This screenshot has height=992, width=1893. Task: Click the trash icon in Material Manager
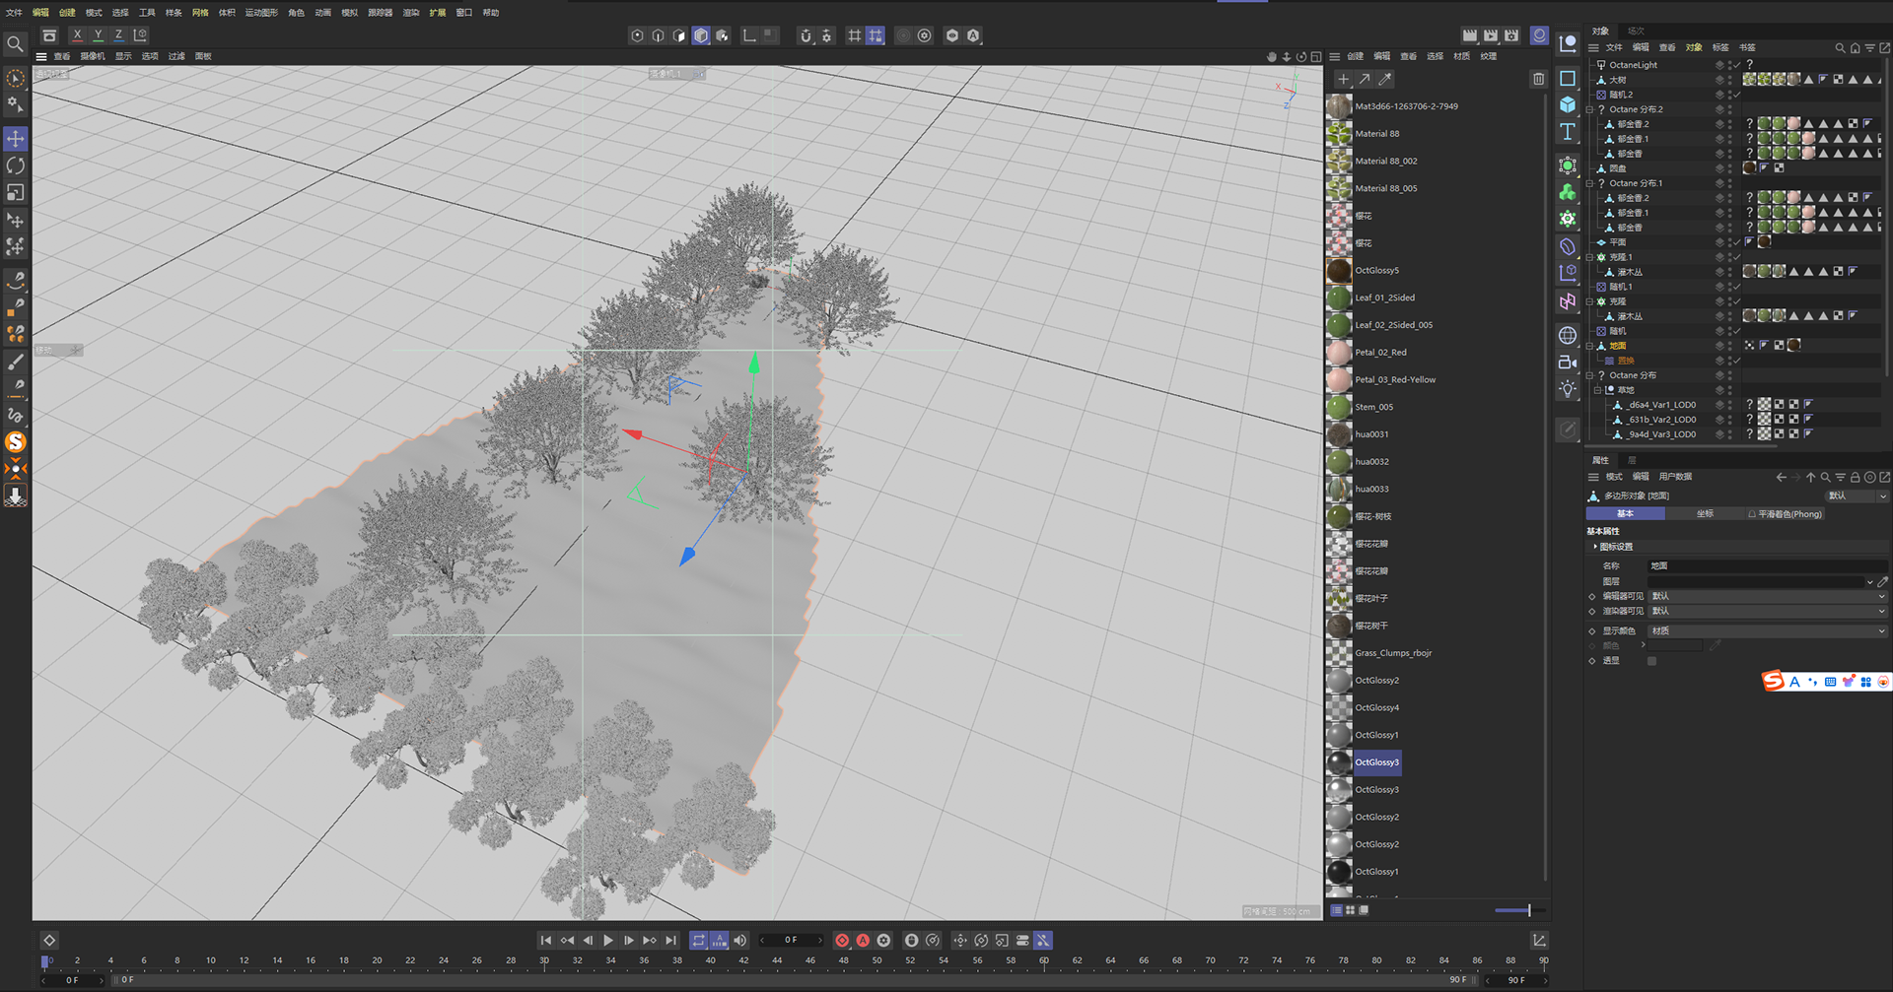(x=1538, y=79)
